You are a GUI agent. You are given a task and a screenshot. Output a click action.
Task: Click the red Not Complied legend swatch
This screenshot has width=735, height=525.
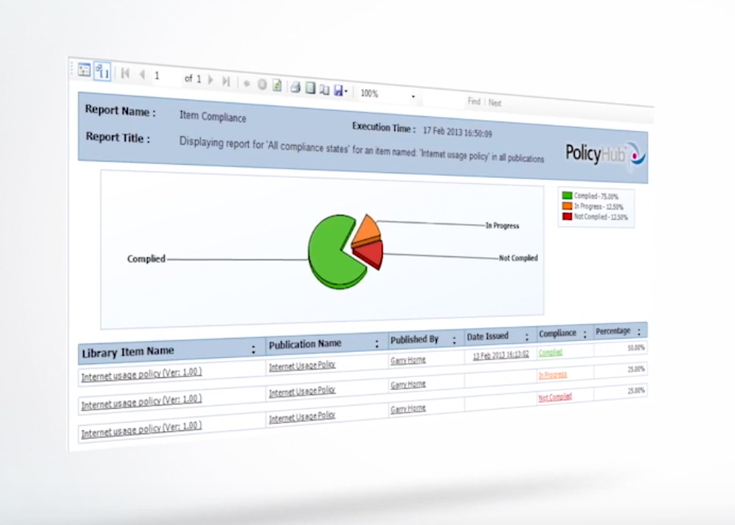567,216
